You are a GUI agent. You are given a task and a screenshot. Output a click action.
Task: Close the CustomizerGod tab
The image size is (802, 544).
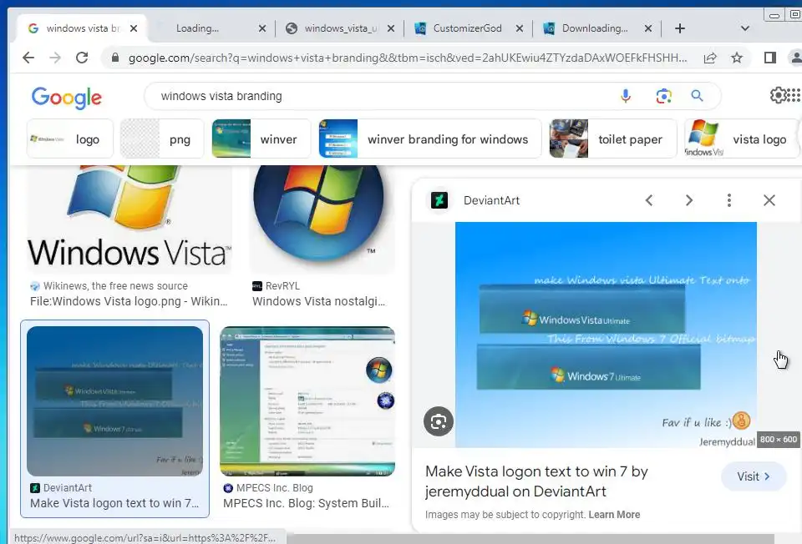[519, 28]
